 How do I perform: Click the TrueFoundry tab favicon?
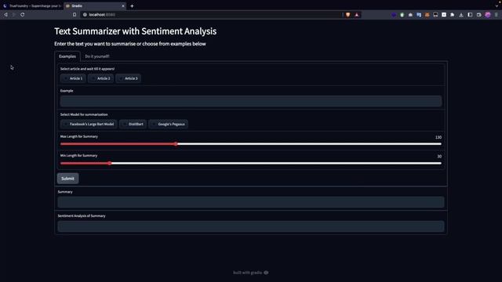[5, 5]
